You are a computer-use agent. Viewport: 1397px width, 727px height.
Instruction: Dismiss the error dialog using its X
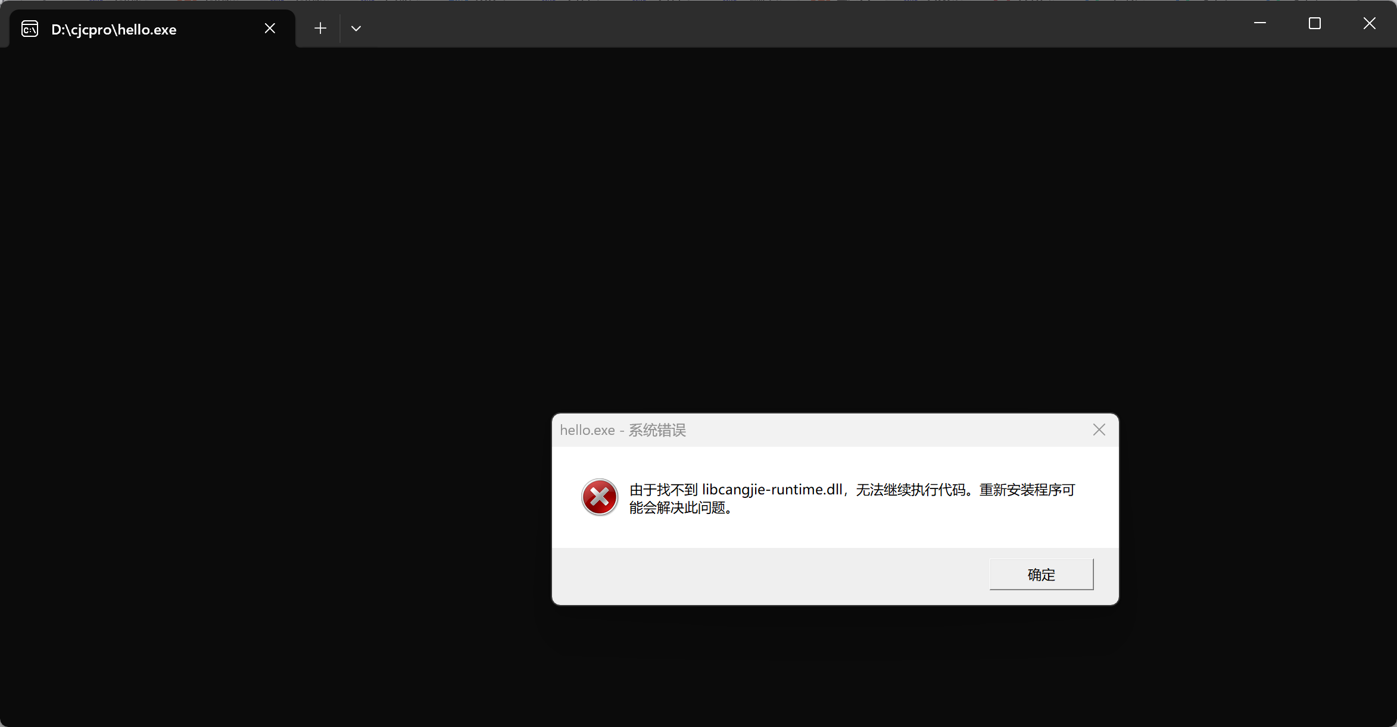1099,430
